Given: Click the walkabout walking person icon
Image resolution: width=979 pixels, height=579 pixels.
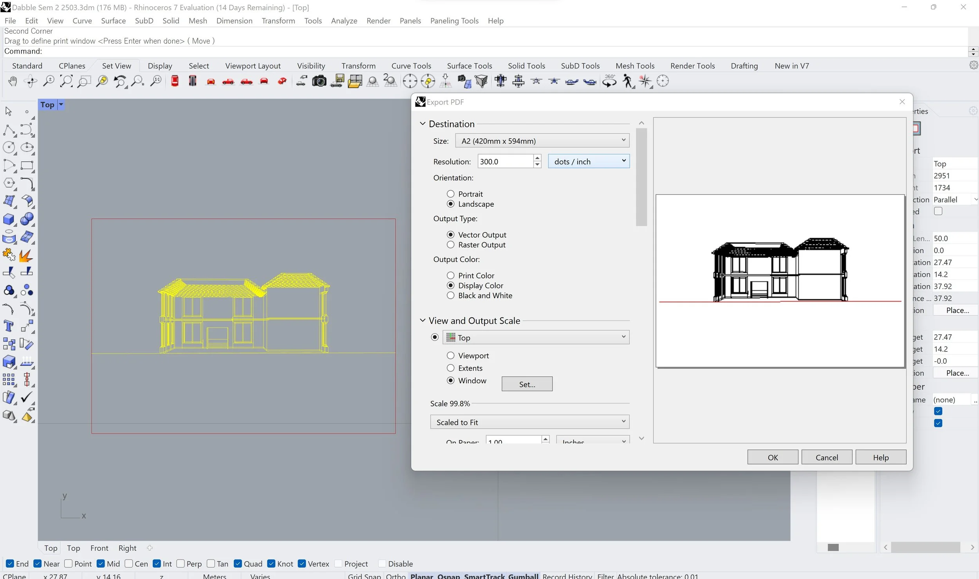Looking at the screenshot, I should pos(627,81).
